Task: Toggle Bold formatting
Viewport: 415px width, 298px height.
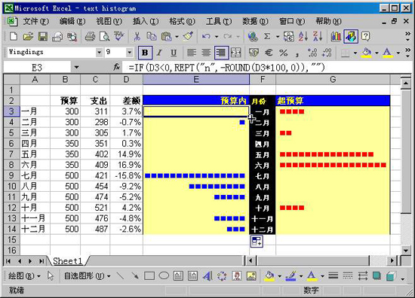Action: (145, 53)
